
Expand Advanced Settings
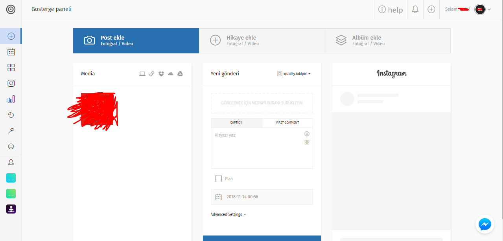228,215
